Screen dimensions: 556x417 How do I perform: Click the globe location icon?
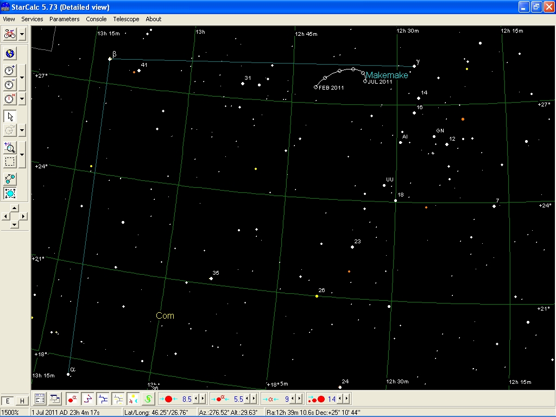(x=10, y=54)
